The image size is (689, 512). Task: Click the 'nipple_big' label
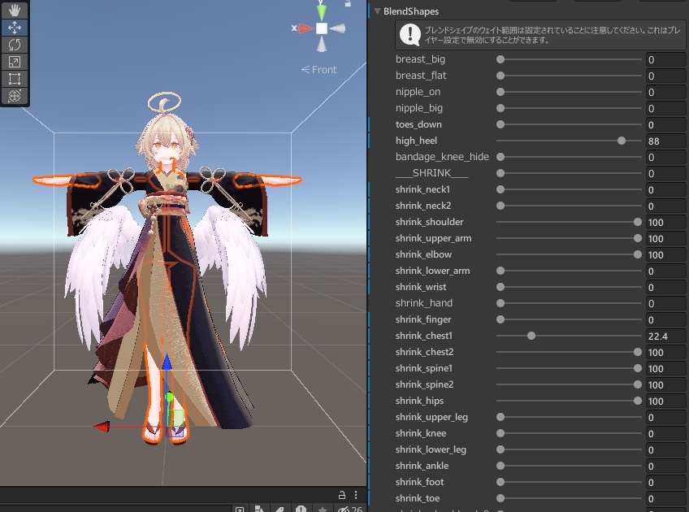pyautogui.click(x=418, y=108)
